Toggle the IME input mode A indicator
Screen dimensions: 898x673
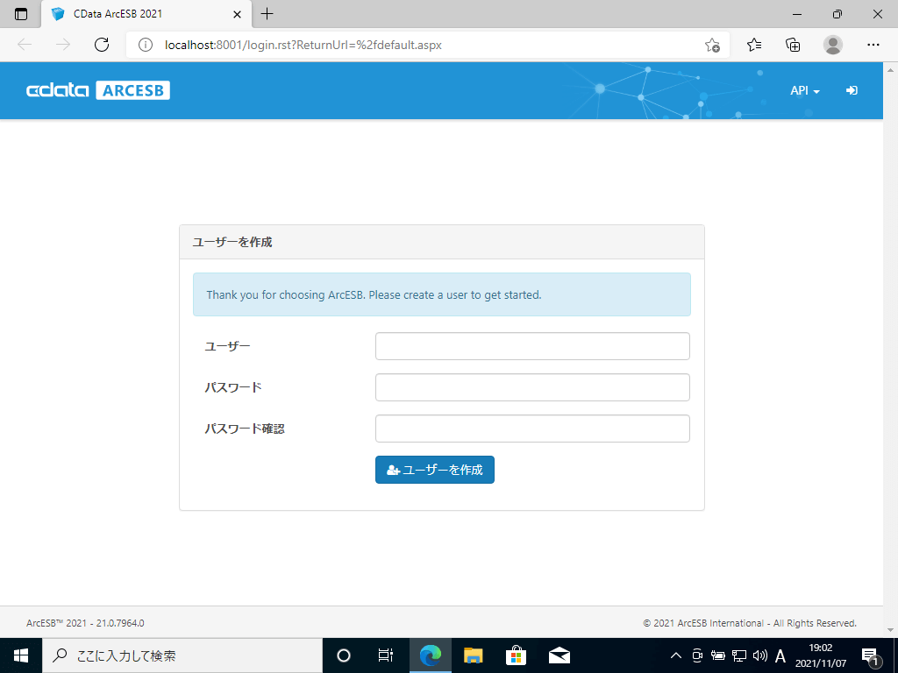(780, 655)
